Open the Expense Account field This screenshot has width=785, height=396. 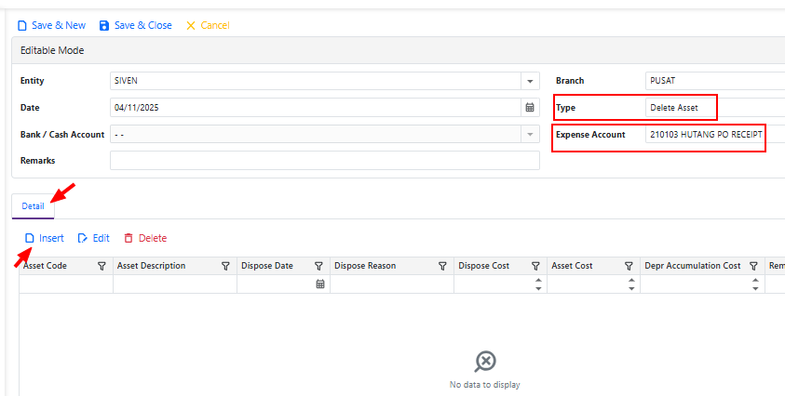[x=715, y=135]
